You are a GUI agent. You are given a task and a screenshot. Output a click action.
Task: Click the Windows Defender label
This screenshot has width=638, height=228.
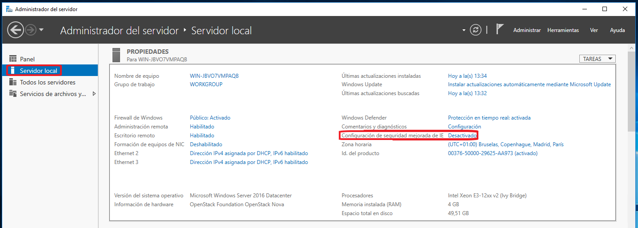(364, 118)
